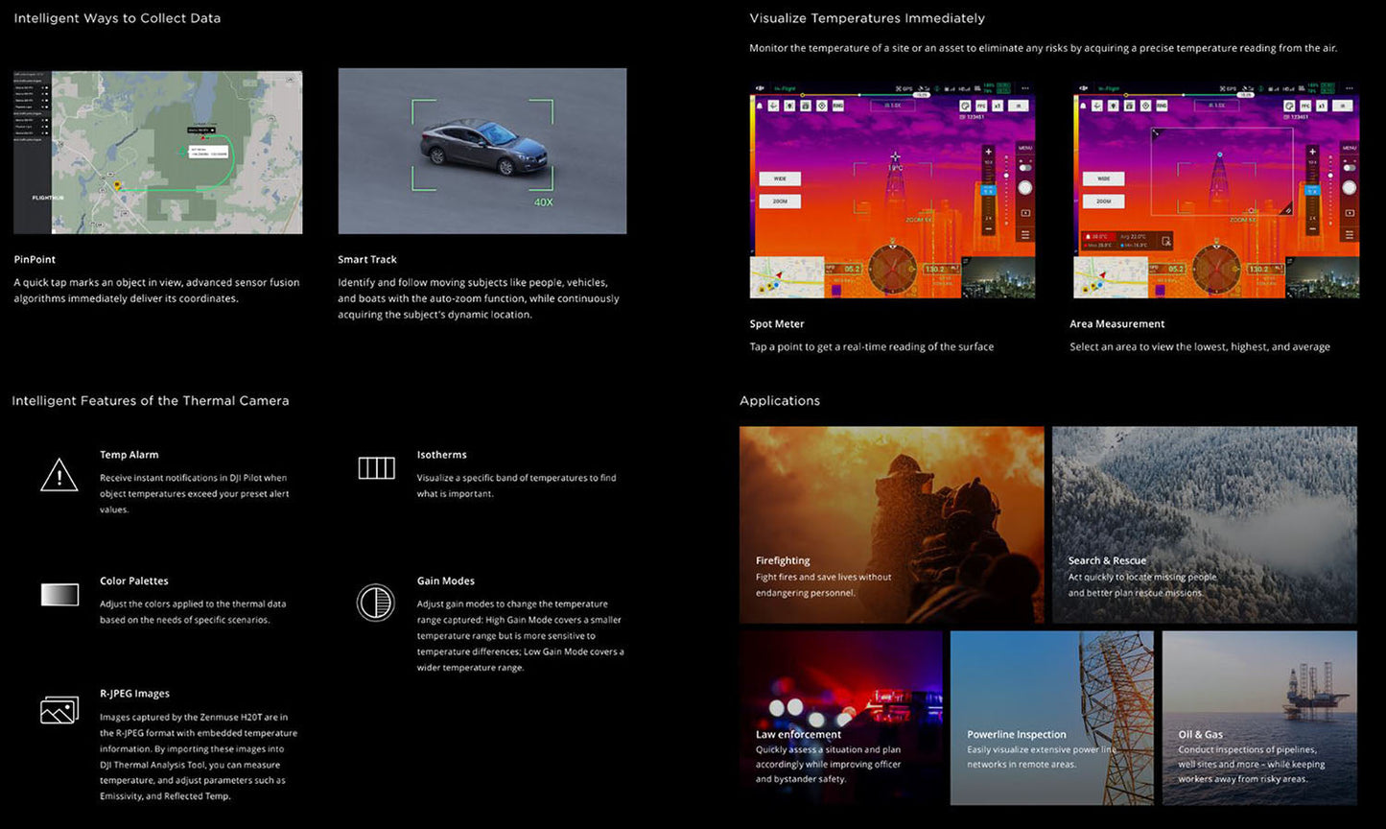Click x3 icon in Spot Meter screenshot
1386x829 pixels.
pos(998,106)
